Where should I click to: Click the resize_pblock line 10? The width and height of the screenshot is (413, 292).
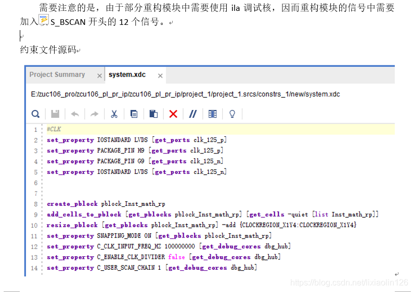201,225
